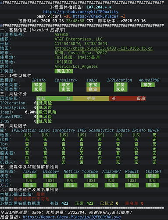This screenshot has height=220, width=168.
Task: Click the IP2Location 低风险 score row
Action: click(26, 103)
